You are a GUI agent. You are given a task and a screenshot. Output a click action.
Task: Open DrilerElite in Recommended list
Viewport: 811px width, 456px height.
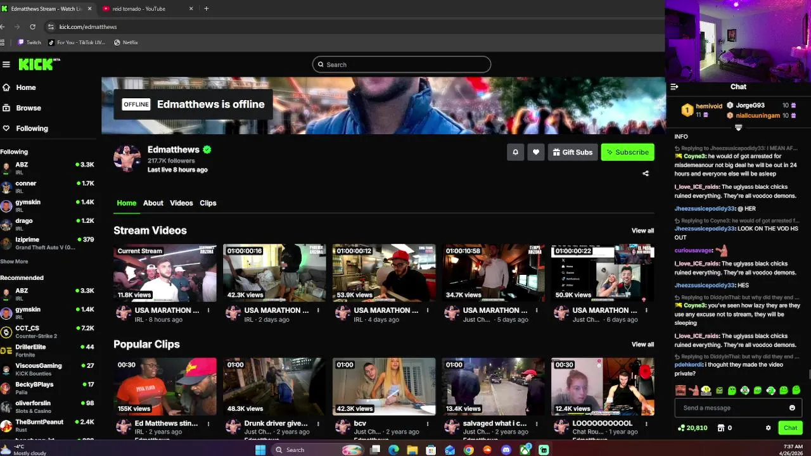48,350
